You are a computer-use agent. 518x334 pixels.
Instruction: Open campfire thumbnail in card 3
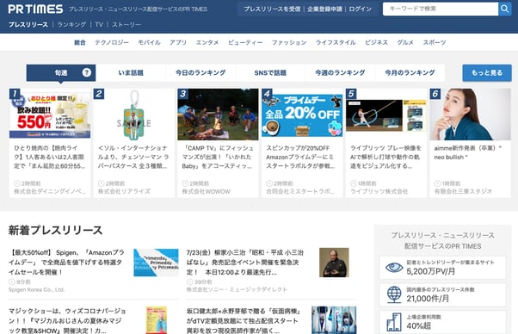pyautogui.click(x=218, y=114)
